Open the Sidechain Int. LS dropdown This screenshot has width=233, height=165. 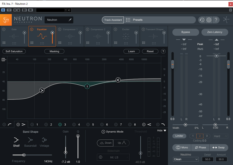tap(114, 157)
